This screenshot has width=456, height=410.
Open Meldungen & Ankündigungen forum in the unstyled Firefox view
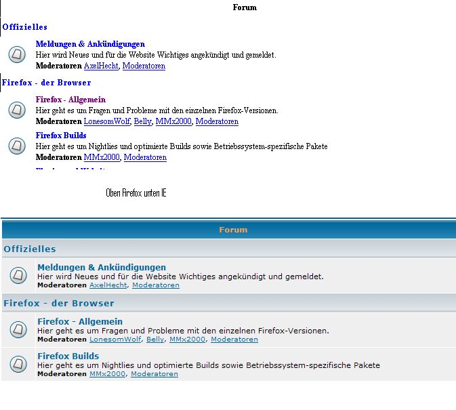(90, 44)
